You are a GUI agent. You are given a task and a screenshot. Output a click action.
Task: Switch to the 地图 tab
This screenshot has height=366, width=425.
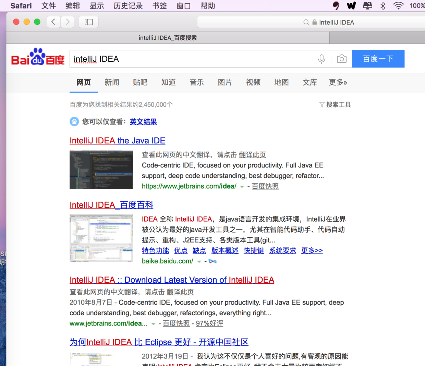[x=281, y=82]
